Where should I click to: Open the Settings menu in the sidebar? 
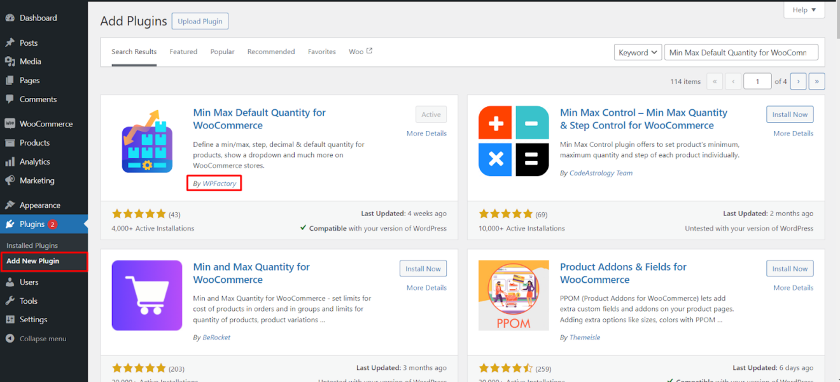32,319
